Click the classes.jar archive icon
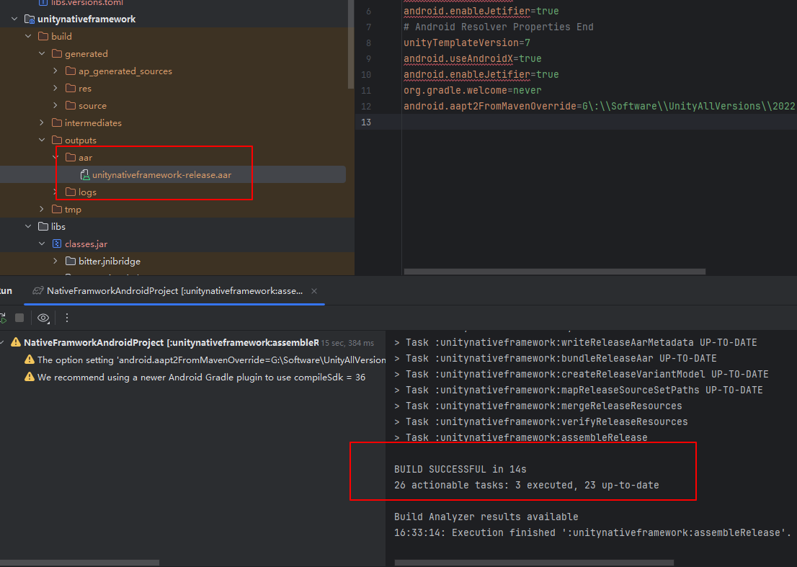 pyautogui.click(x=57, y=244)
